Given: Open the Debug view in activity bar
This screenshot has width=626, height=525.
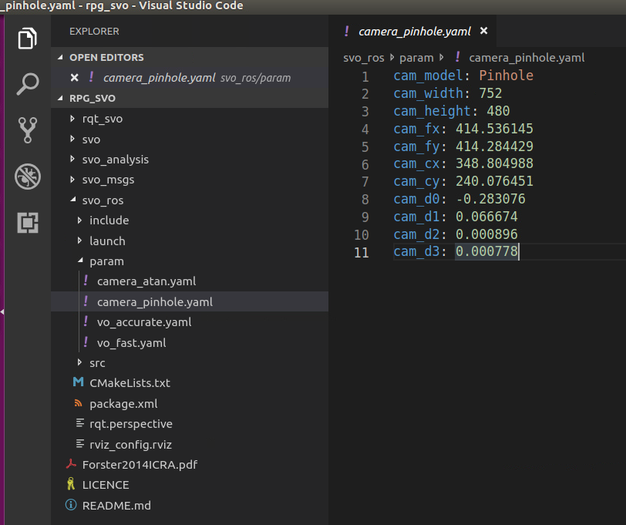Looking at the screenshot, I should point(27,177).
